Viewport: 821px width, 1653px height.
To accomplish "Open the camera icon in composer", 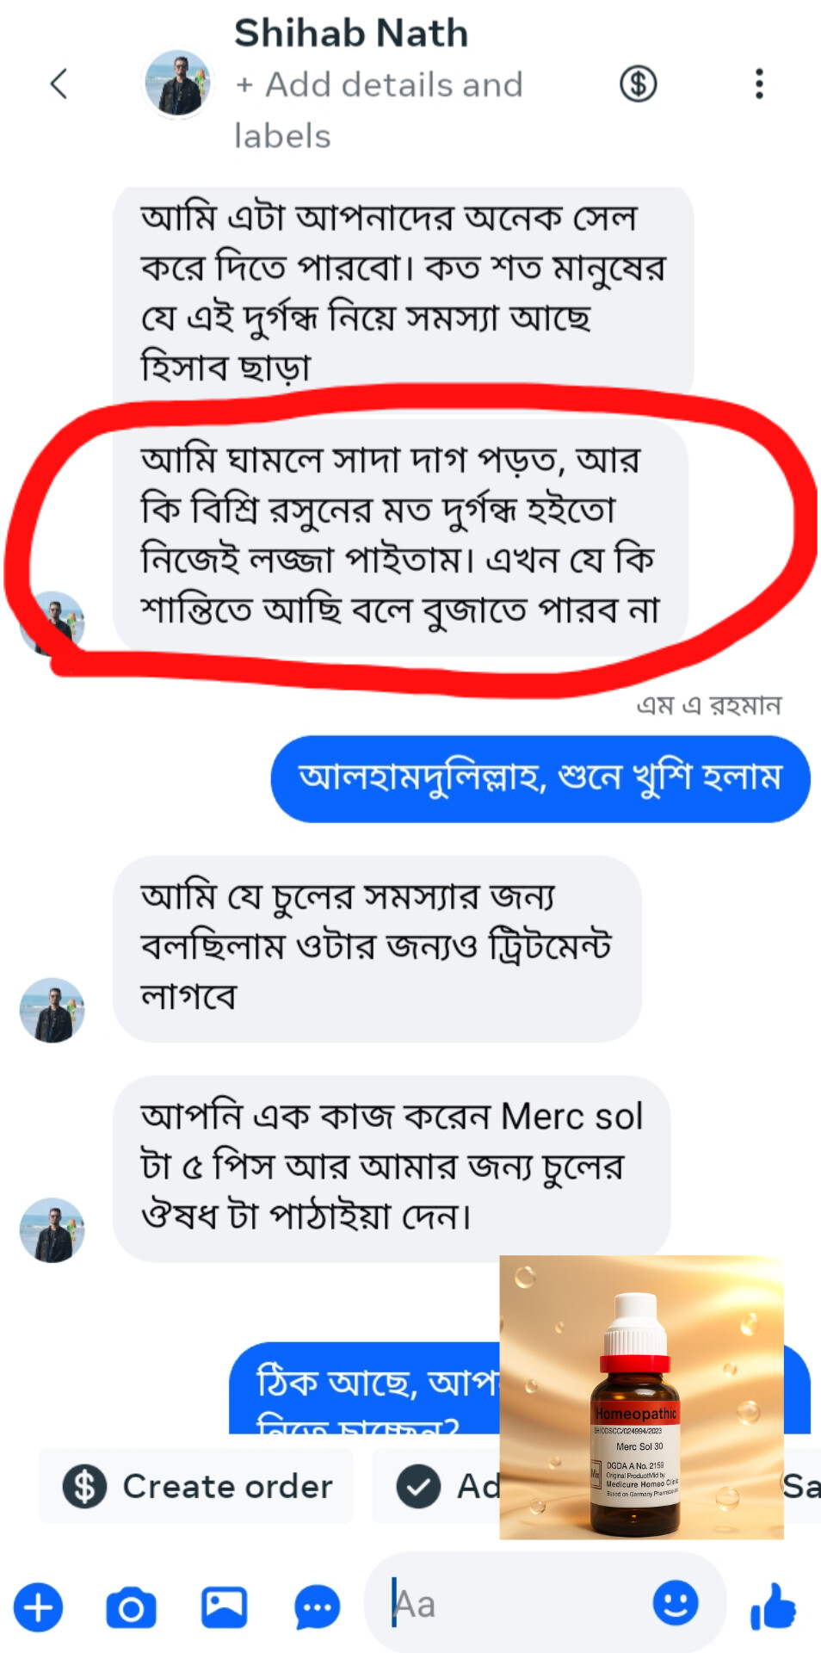I will pyautogui.click(x=131, y=1607).
